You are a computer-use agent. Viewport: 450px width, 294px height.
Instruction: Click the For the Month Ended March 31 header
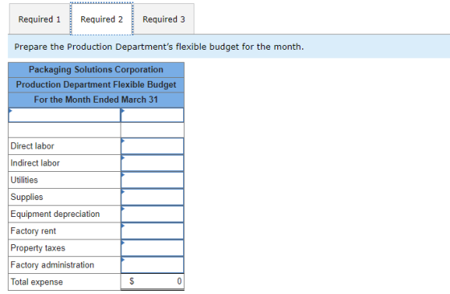(x=96, y=100)
